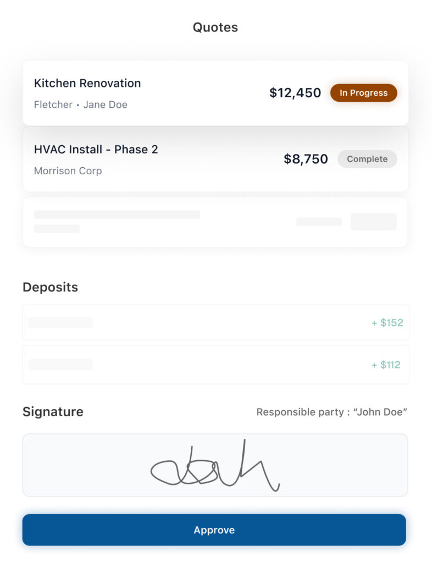Click the Morrison Corp client name
The image size is (432, 563).
click(68, 171)
